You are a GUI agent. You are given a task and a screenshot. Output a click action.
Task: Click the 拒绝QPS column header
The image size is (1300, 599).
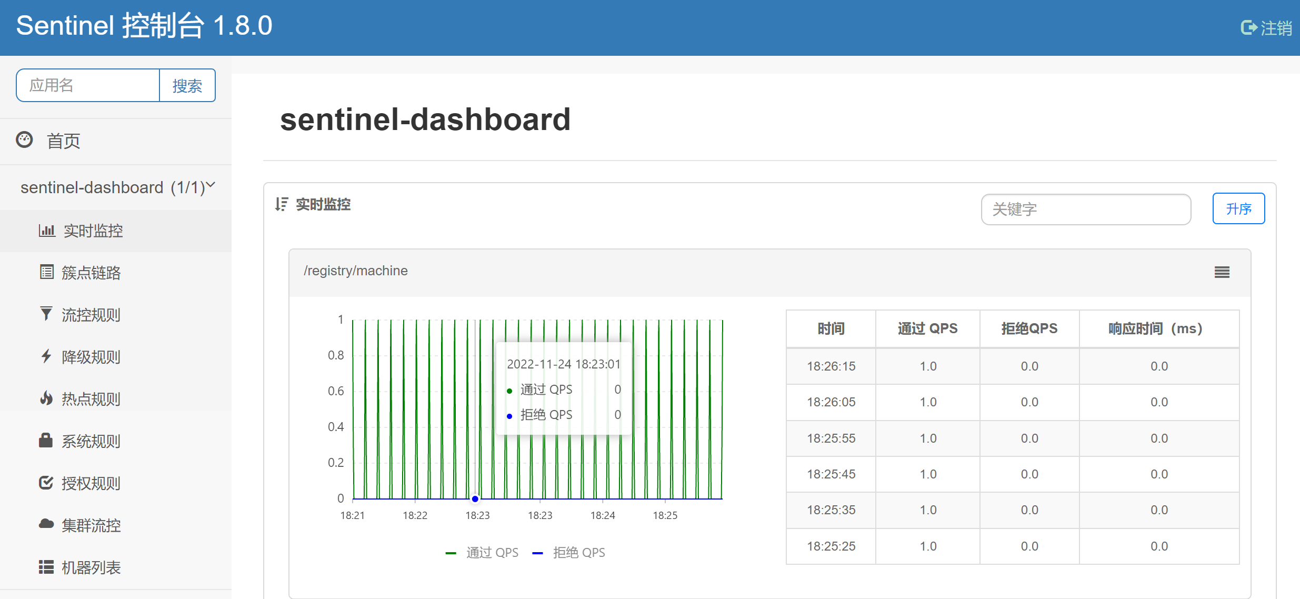pos(1029,328)
